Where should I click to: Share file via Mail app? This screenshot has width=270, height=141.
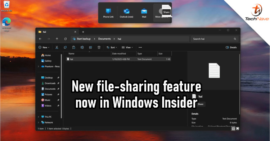pyautogui.click(x=144, y=13)
